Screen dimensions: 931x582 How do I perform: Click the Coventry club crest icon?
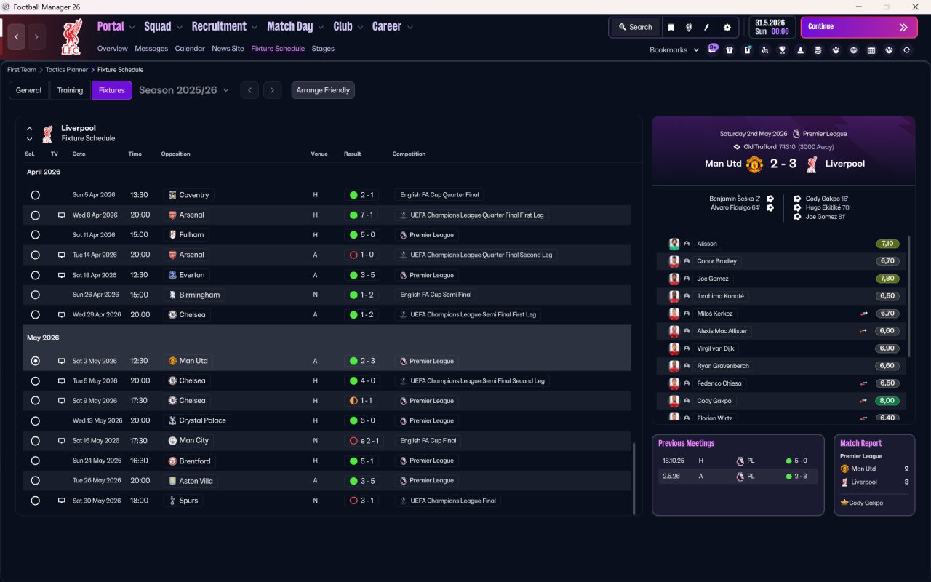pos(172,195)
